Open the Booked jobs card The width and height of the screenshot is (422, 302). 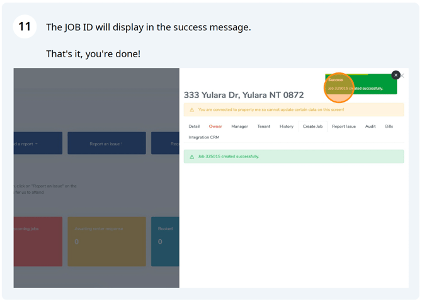[x=165, y=242]
